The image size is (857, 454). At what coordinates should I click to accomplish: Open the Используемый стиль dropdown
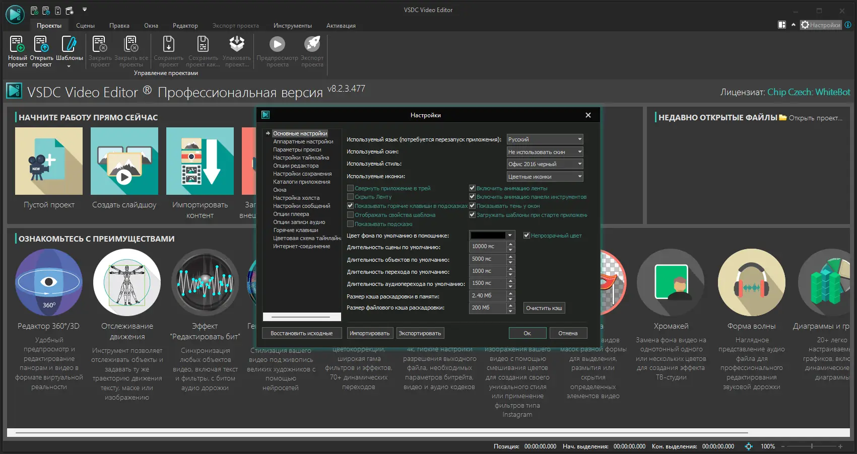pyautogui.click(x=545, y=164)
